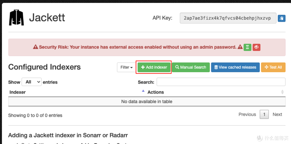Image resolution: width=291 pixels, height=144 pixels.
Task: Click the Add indexer button
Action: point(154,67)
